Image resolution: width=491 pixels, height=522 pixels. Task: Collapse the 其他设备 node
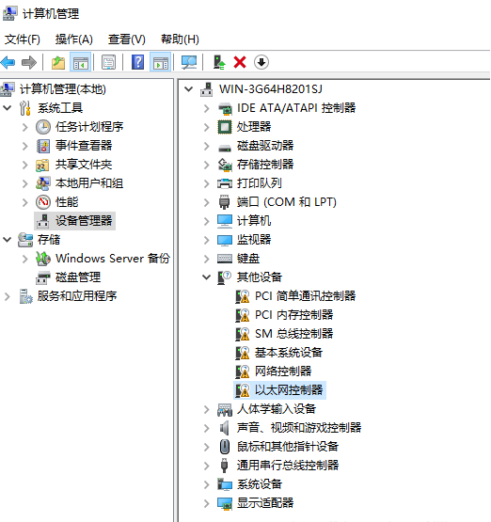coord(207,277)
